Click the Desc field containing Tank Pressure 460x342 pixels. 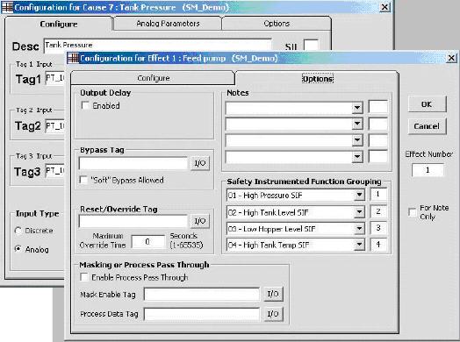tap(157, 46)
